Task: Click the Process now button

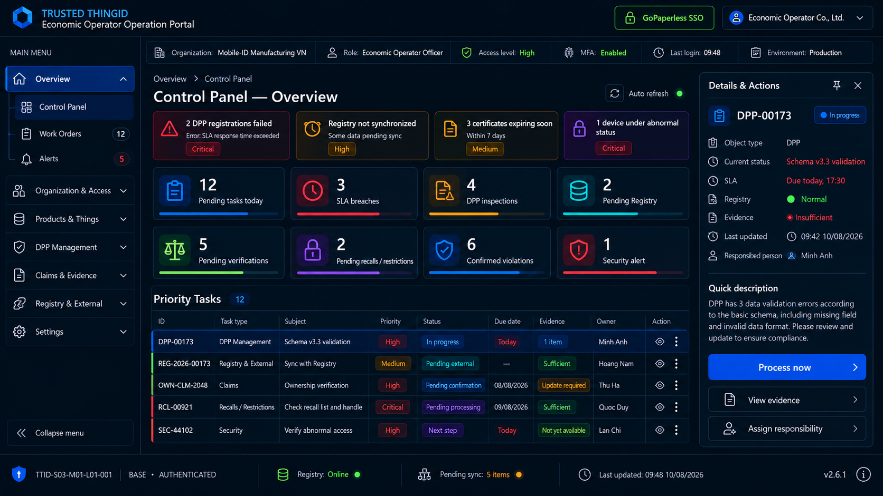Action: 787,367
